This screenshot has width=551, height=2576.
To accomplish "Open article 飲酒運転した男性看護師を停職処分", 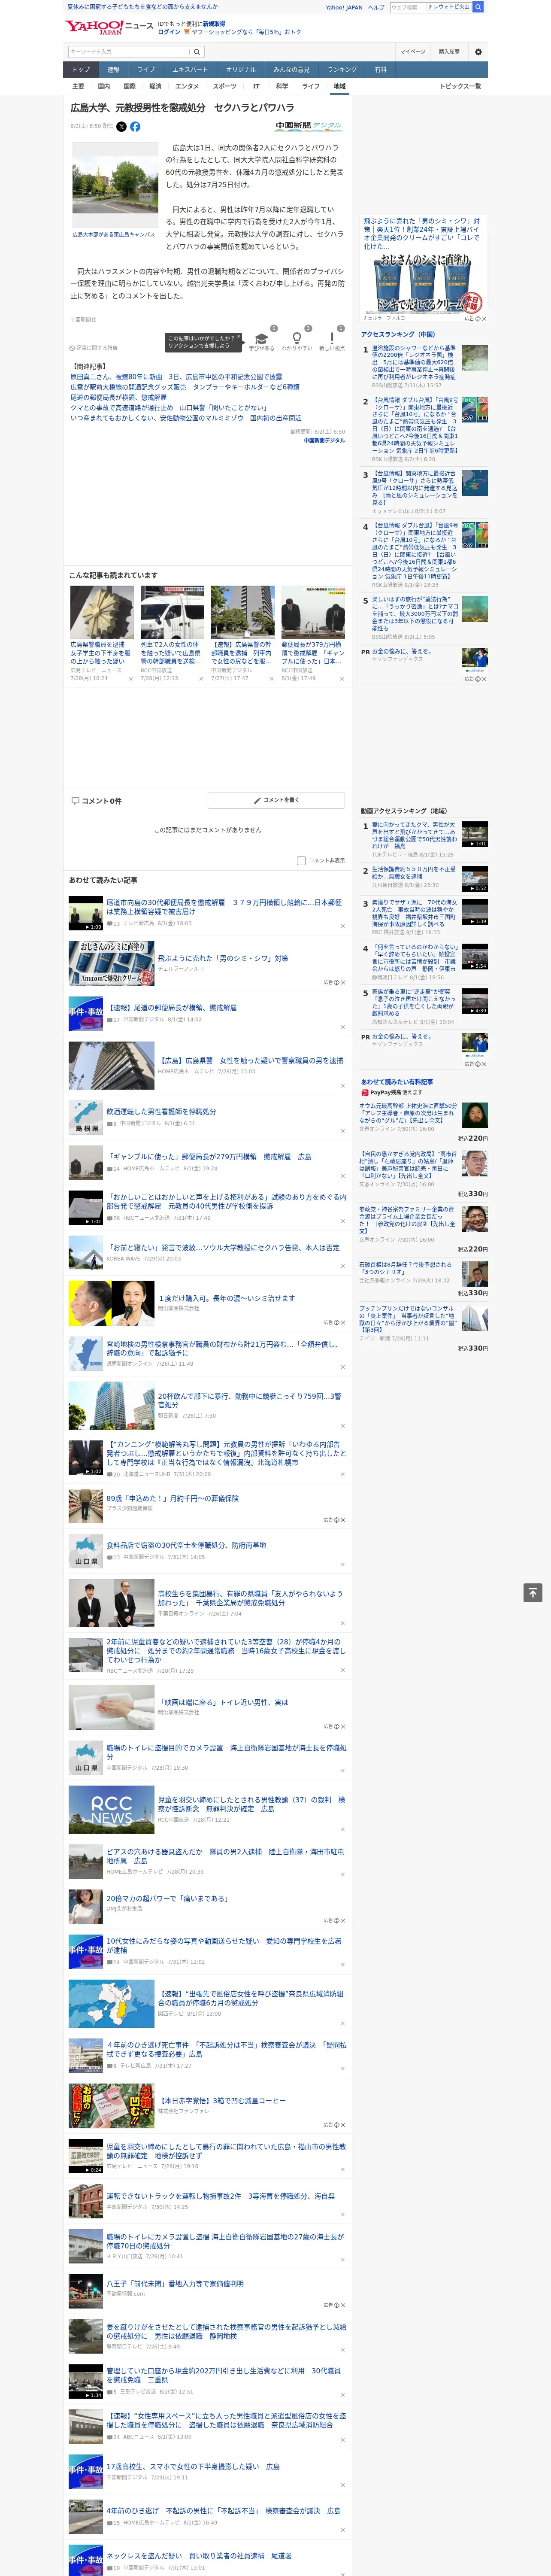I will [x=161, y=1111].
